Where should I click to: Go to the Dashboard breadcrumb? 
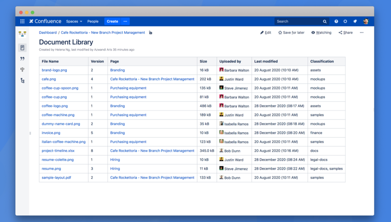(48, 33)
